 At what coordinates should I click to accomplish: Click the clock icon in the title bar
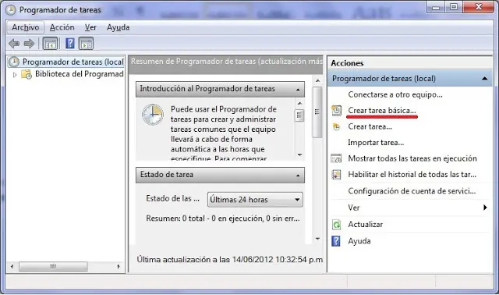(11, 10)
